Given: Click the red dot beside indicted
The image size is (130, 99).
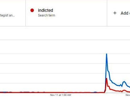Looking at the screenshot, I should pyautogui.click(x=32, y=10).
